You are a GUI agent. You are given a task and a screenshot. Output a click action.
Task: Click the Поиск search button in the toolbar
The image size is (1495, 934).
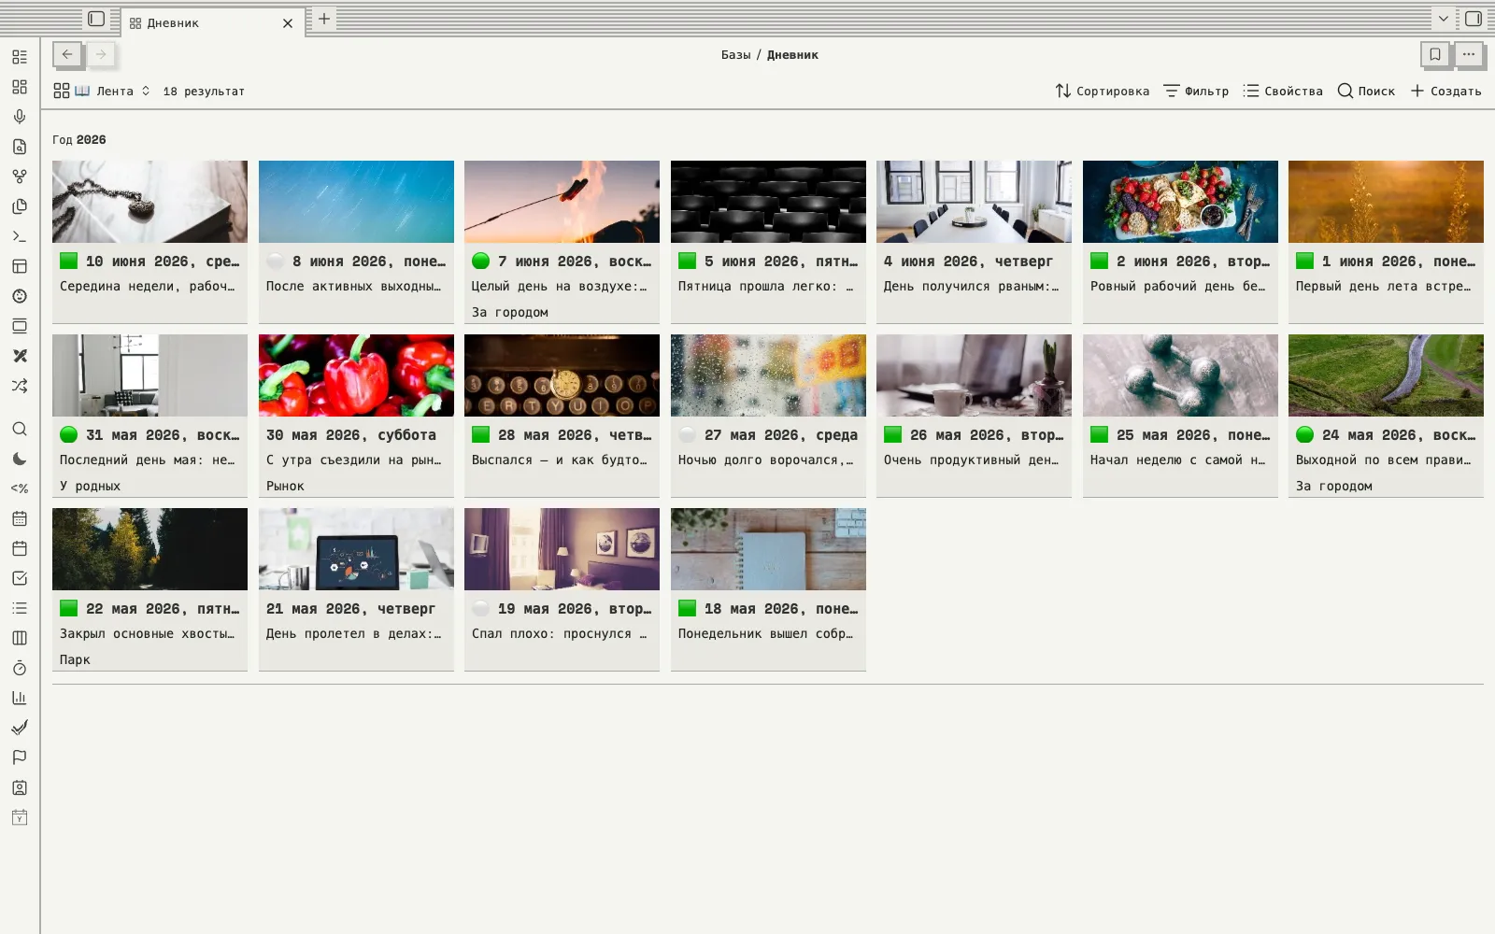pos(1366,91)
